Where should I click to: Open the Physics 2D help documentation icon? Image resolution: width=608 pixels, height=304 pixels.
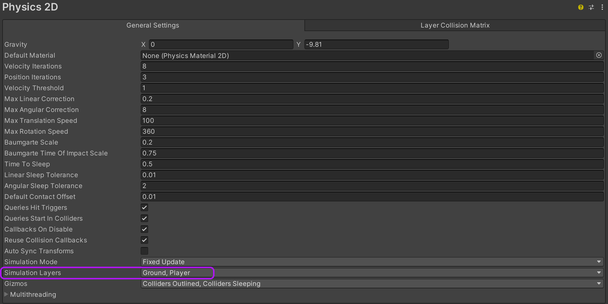click(581, 7)
